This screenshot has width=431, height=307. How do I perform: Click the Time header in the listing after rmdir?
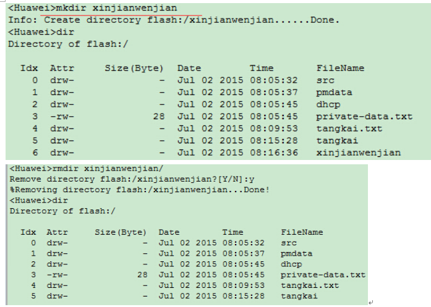point(233,232)
